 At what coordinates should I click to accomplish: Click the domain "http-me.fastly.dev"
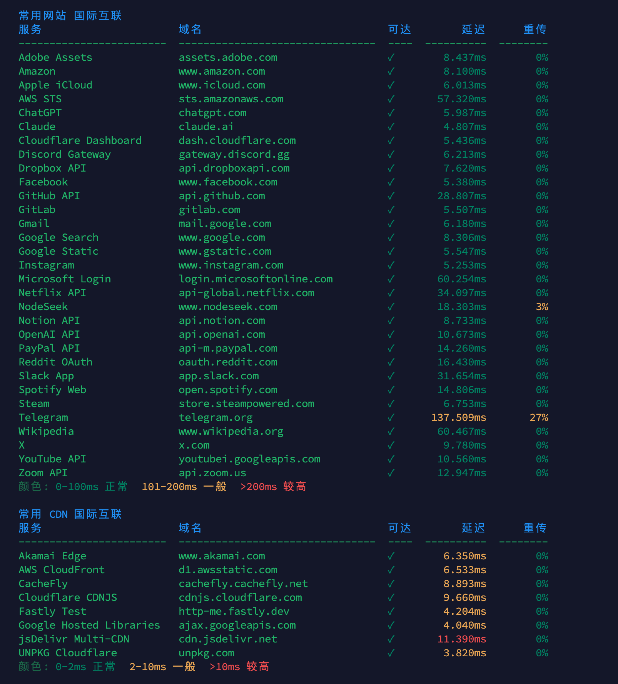pos(234,611)
